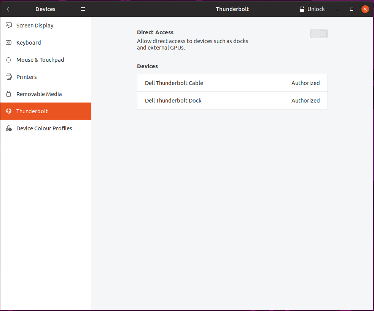The image size is (374, 311).
Task: Click the Printers icon in sidebar
Action: pyautogui.click(x=9, y=77)
